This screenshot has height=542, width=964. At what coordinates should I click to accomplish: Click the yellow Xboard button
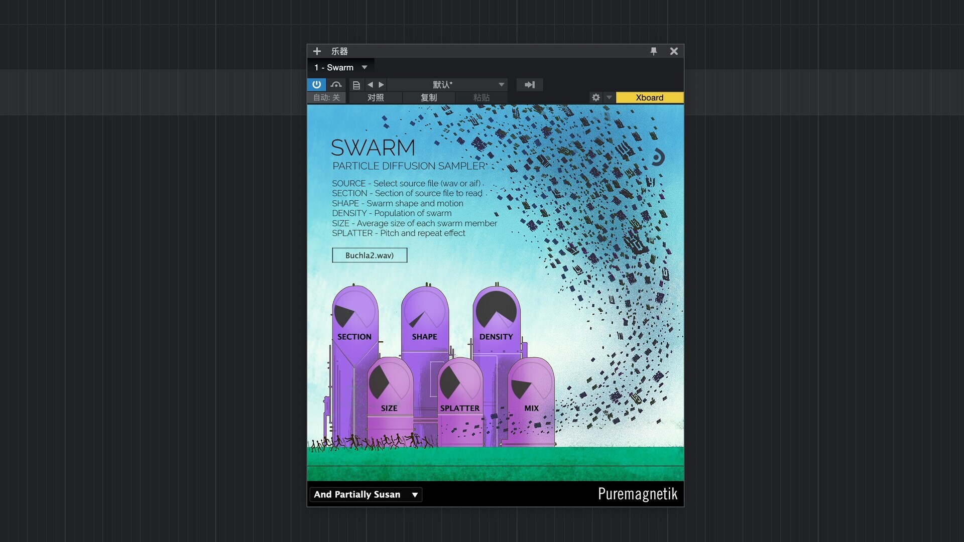click(650, 97)
